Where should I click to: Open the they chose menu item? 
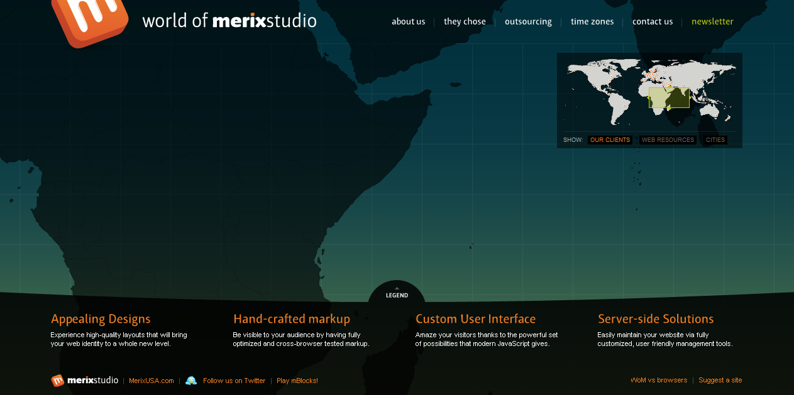pyautogui.click(x=465, y=21)
